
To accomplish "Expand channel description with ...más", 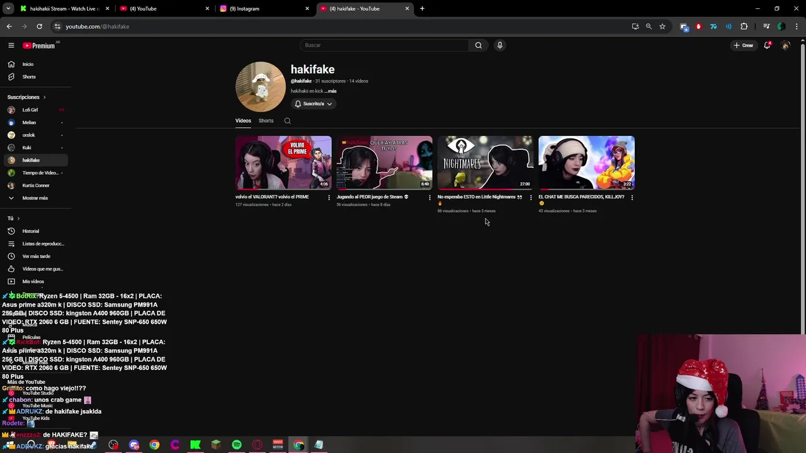I will [x=331, y=91].
